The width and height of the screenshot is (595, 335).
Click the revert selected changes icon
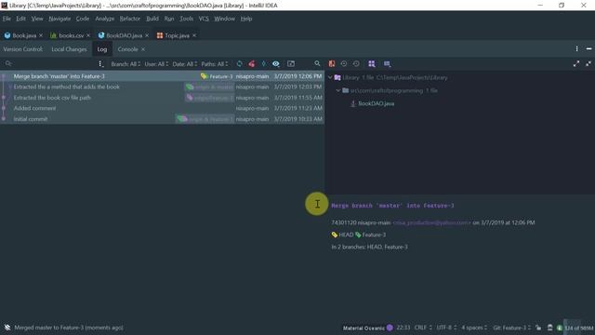click(344, 64)
